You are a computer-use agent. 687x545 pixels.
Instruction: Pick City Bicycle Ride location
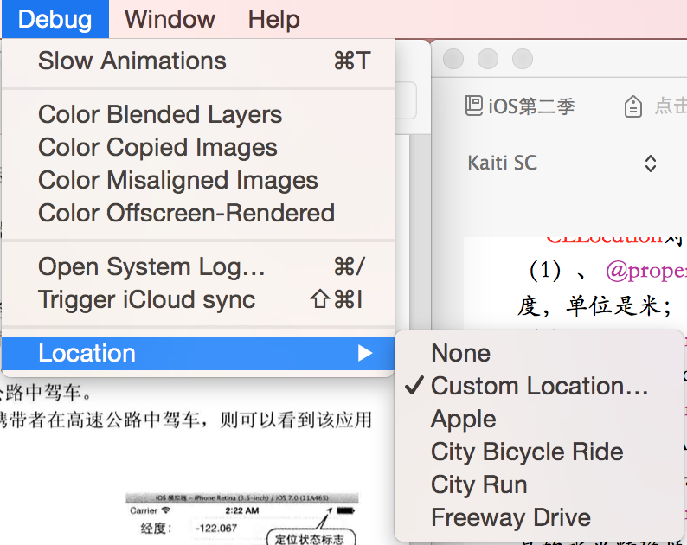[x=527, y=452]
